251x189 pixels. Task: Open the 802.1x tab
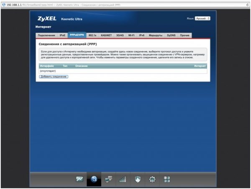92,35
